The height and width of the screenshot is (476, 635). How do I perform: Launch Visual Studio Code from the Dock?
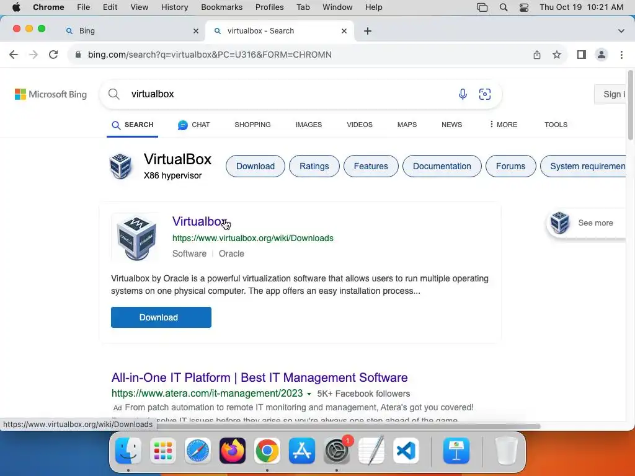pos(406,451)
